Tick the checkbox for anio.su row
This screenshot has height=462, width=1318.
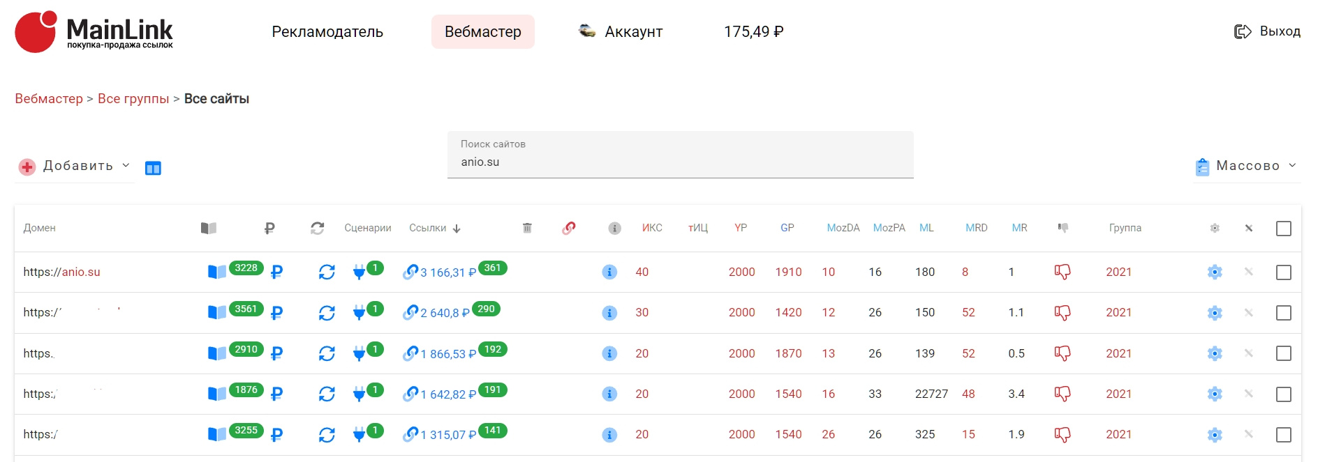pos(1283,272)
